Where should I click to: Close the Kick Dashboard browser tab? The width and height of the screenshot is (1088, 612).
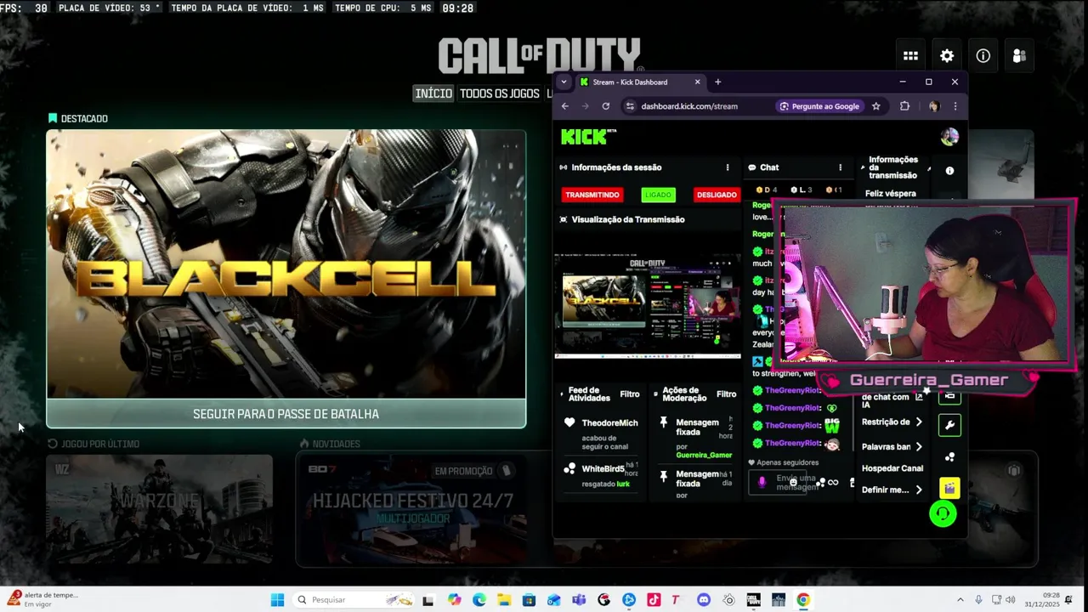698,82
